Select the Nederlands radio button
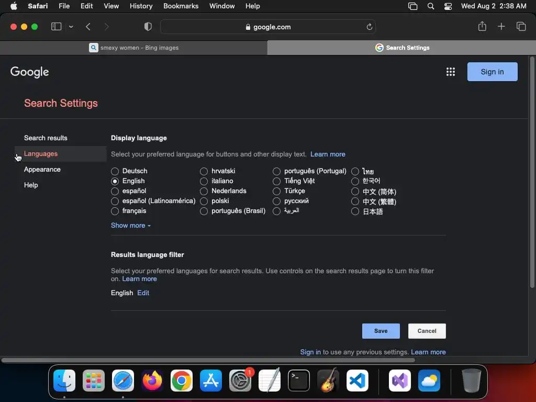536x402 pixels. click(x=204, y=191)
